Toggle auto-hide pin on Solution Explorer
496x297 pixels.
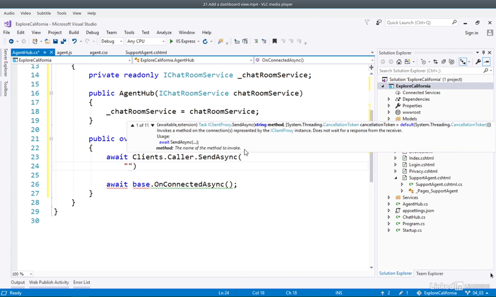tap(483, 53)
